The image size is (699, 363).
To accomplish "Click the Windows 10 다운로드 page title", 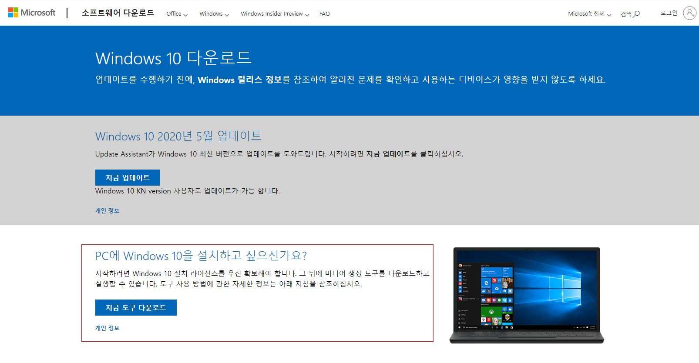I will coord(173,58).
